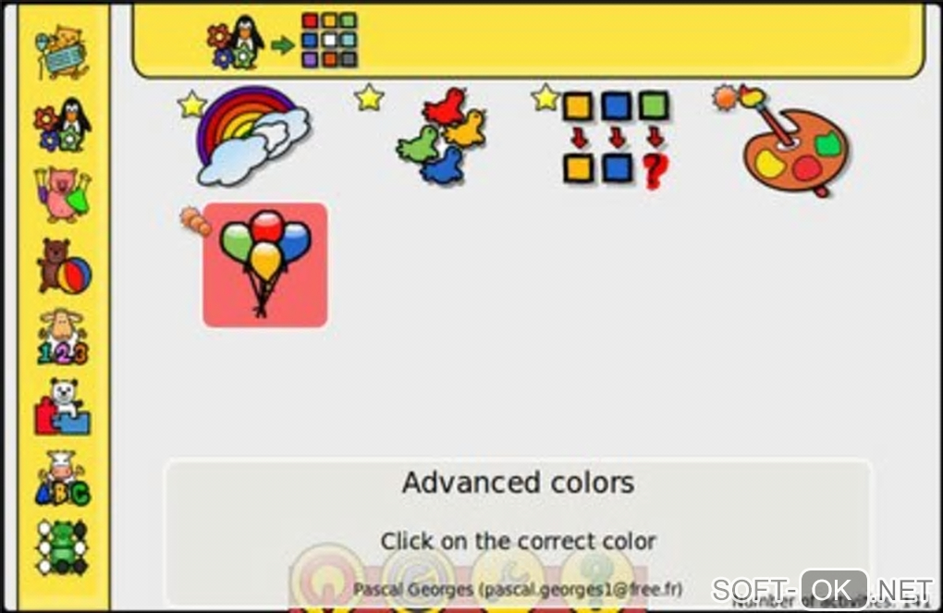
Task: Click the faded red quit power button
Action: 327,578
